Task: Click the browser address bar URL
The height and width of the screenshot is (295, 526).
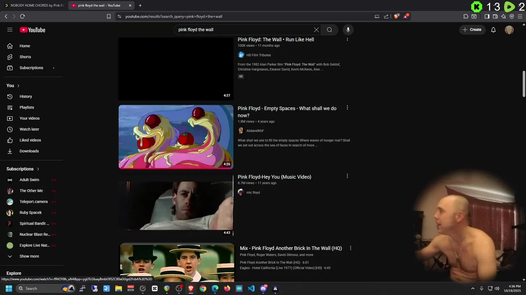Action: coord(174,16)
